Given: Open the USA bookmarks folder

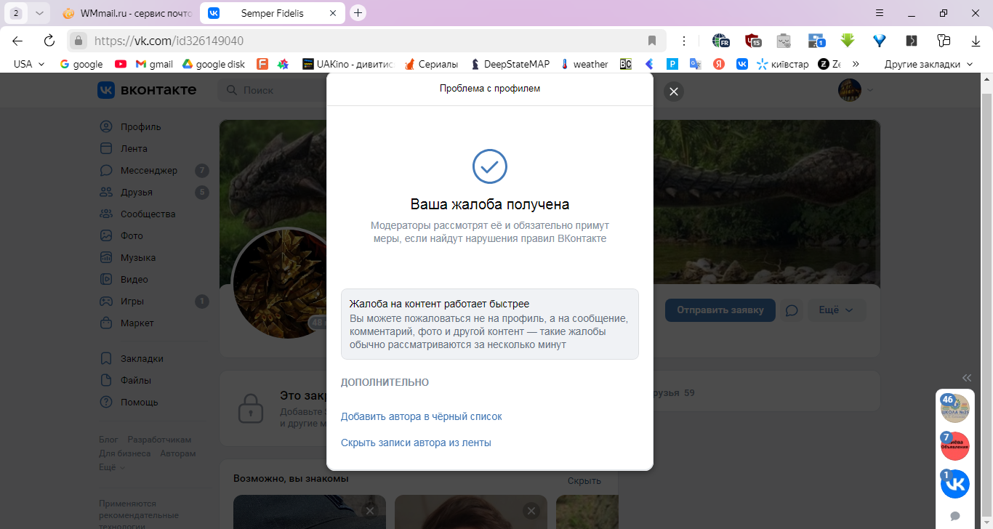Looking at the screenshot, I should click(x=29, y=64).
